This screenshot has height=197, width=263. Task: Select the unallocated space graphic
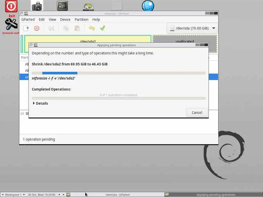coord(185,39)
